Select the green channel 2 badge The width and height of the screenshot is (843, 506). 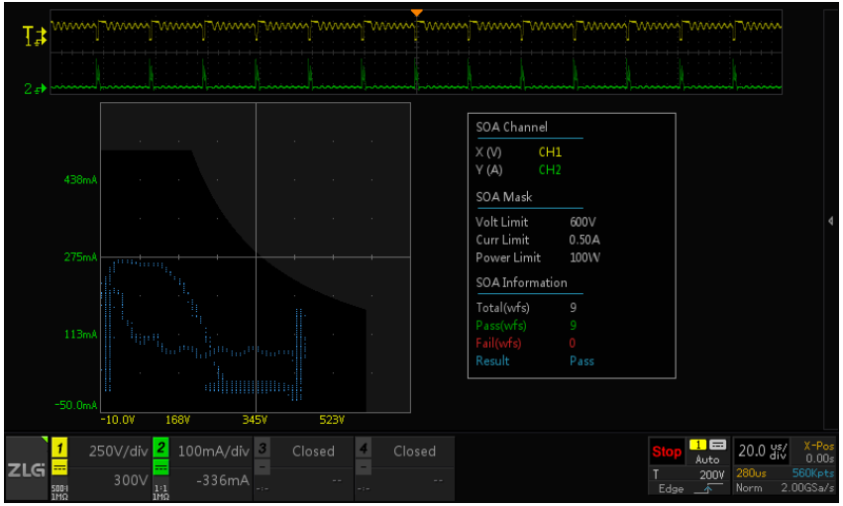[160, 447]
